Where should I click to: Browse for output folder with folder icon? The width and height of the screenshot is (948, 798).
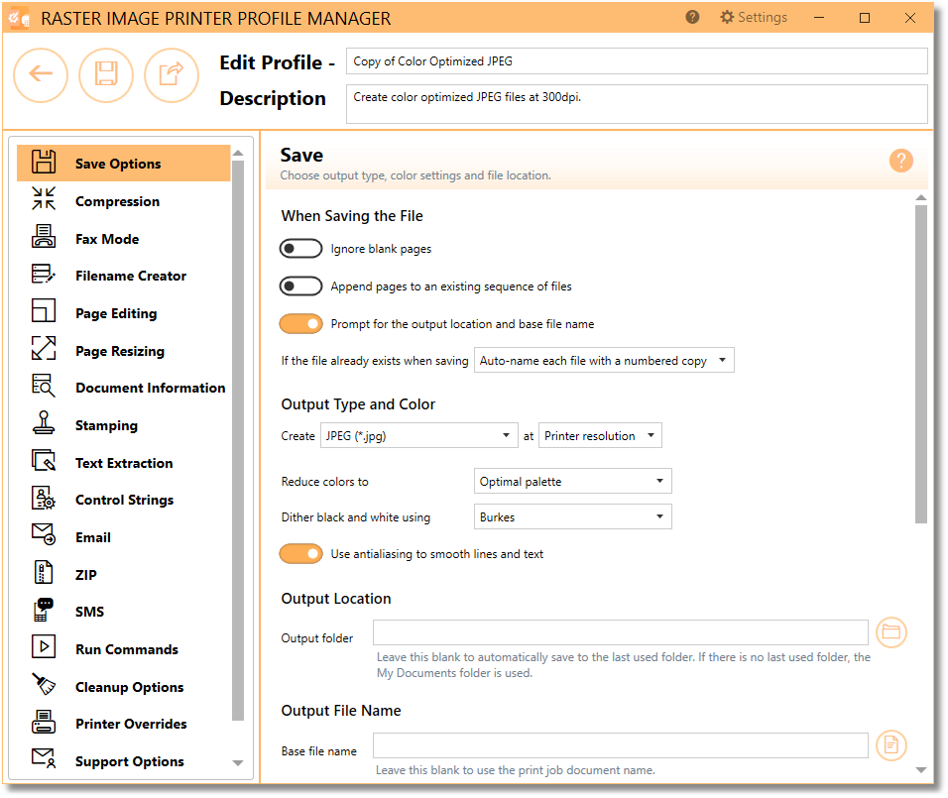(891, 632)
